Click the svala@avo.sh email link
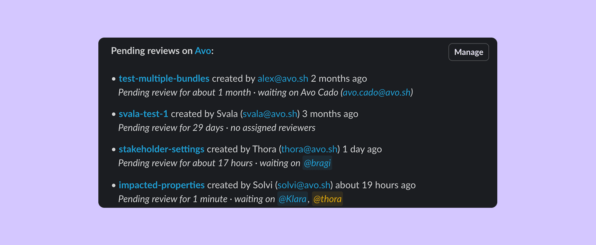The height and width of the screenshot is (245, 596). (x=270, y=114)
